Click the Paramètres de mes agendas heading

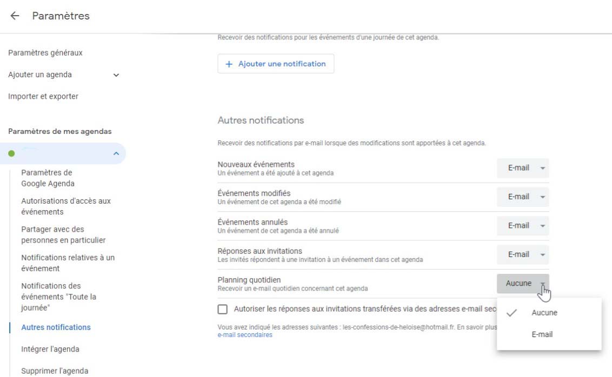59,131
